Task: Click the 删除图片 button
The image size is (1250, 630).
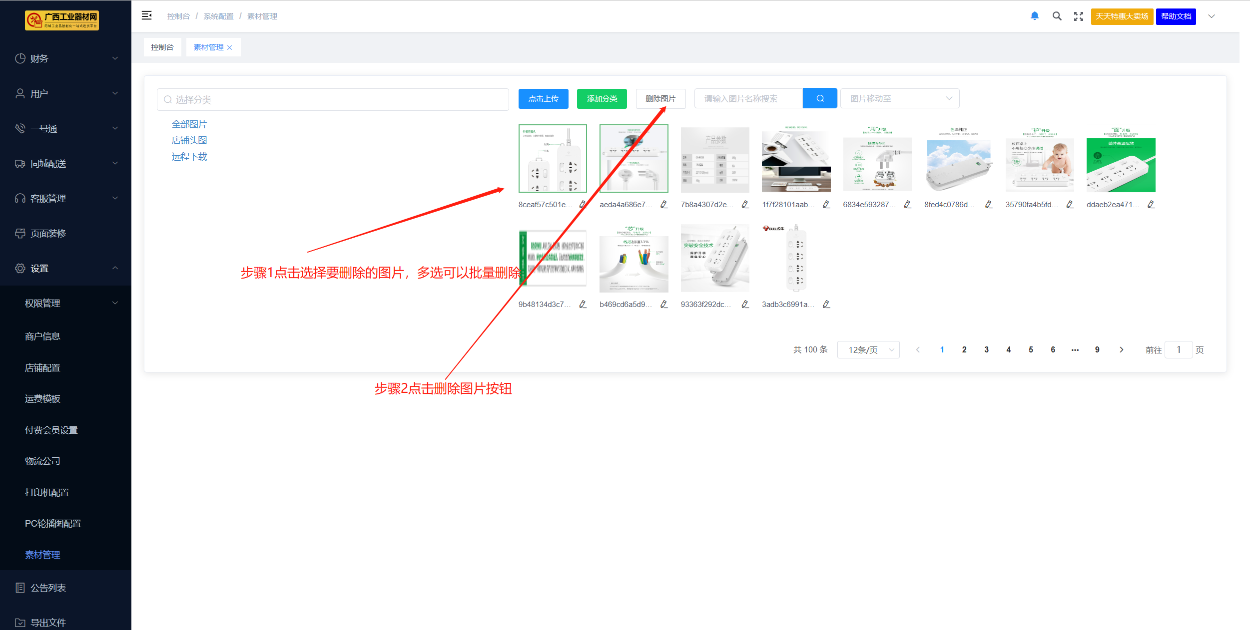Action: [x=660, y=98]
